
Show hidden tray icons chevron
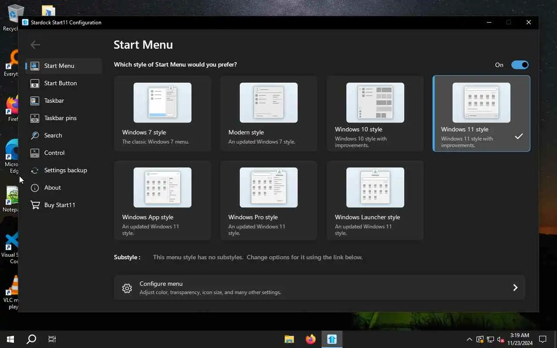click(470, 339)
